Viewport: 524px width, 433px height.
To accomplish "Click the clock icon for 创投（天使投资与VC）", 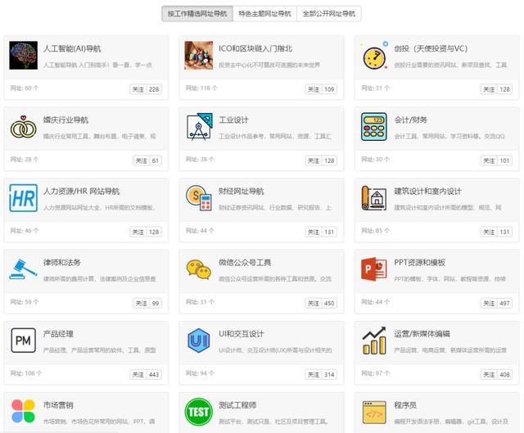I will coord(374,55).
